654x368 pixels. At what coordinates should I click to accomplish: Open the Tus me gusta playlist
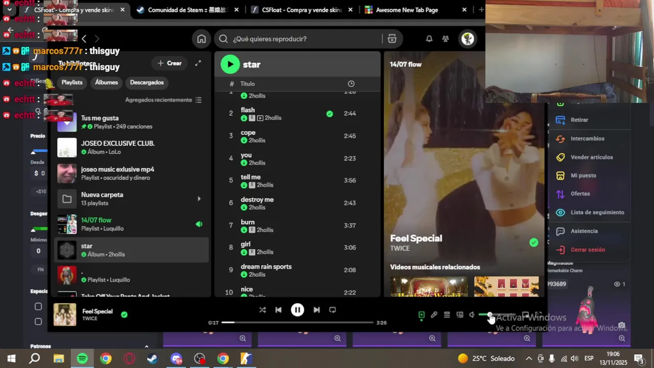click(x=131, y=122)
